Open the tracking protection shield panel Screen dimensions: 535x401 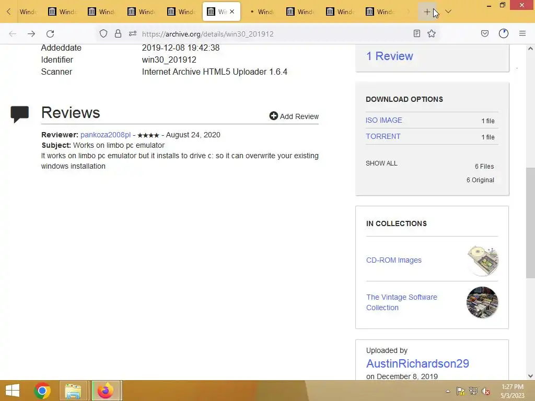(103, 33)
